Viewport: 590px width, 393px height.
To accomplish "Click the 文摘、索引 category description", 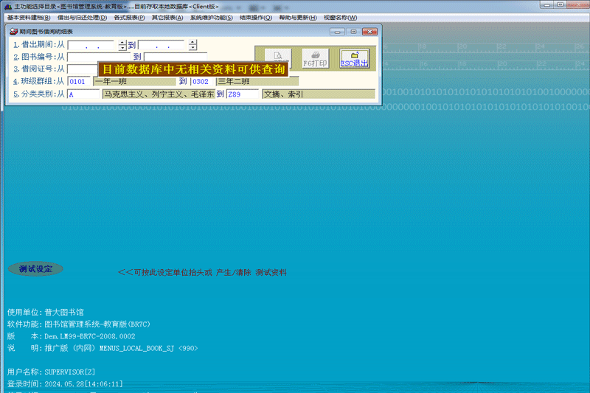I will [x=319, y=94].
